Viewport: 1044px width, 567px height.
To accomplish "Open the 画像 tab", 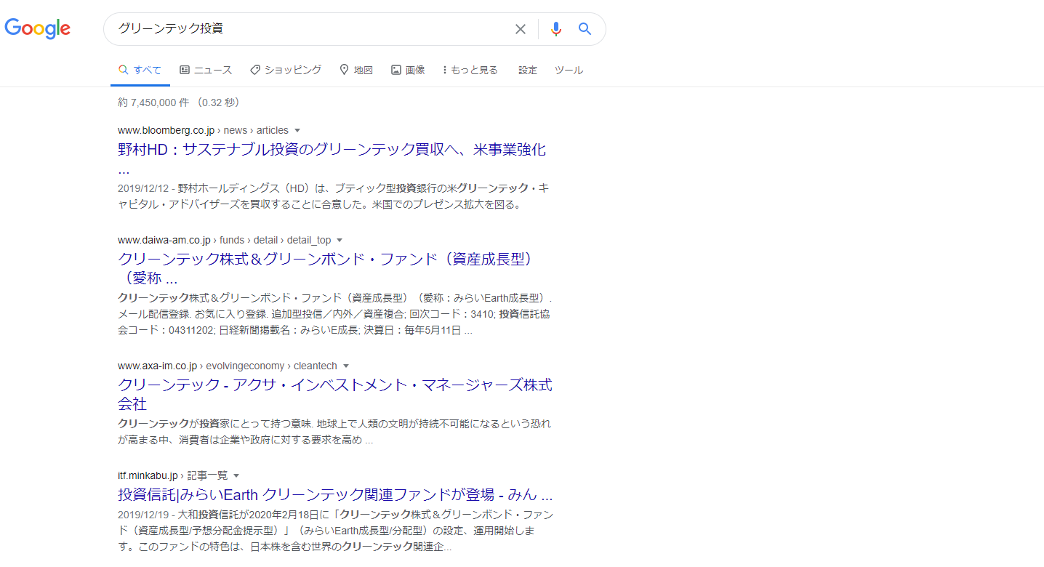I will [x=408, y=71].
